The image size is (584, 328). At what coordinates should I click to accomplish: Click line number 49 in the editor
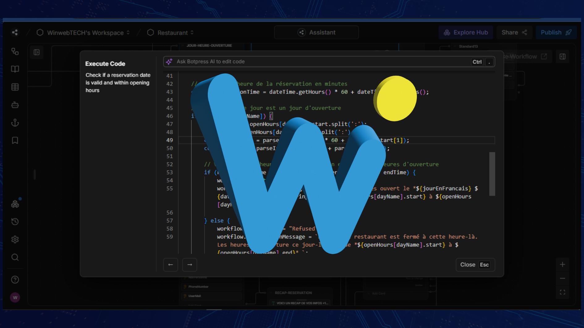pos(170,140)
